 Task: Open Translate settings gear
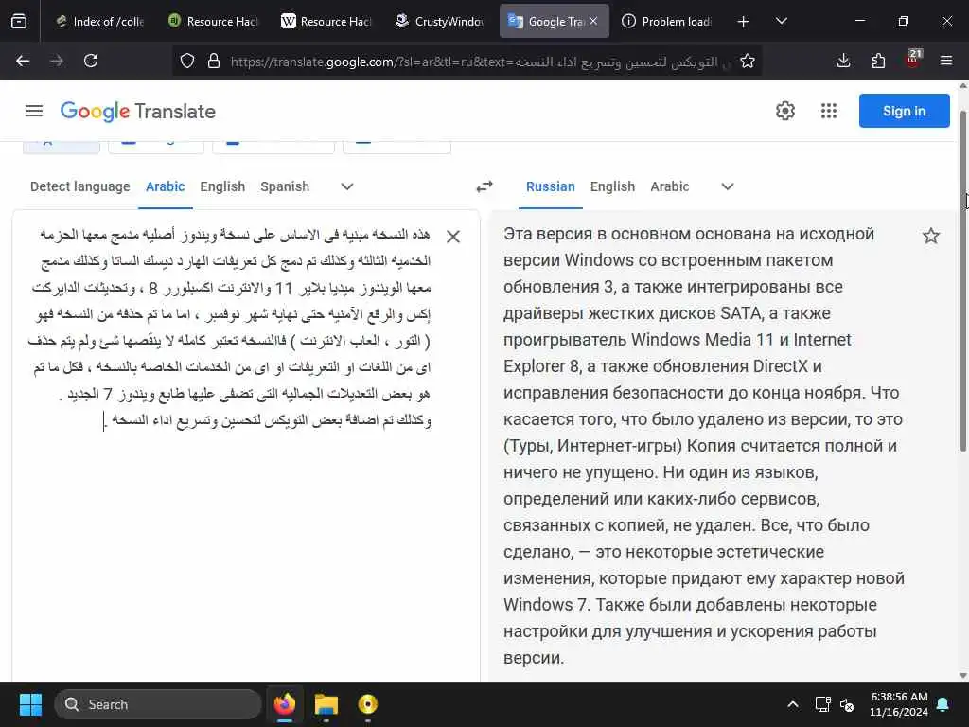tap(784, 112)
